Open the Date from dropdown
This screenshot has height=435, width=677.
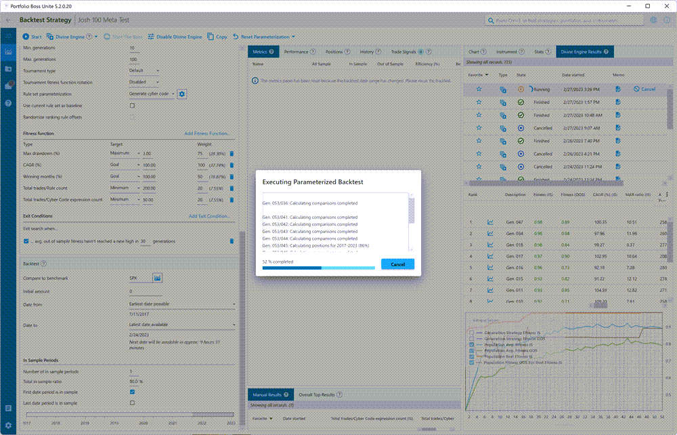(x=182, y=304)
